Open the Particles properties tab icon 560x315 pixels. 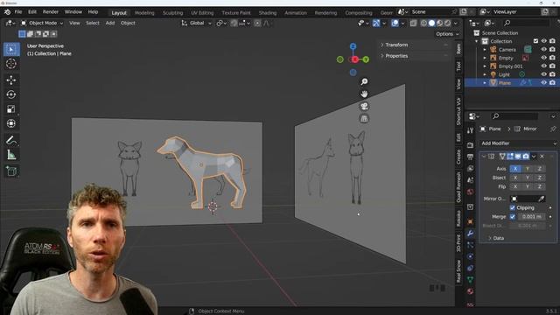click(x=471, y=245)
